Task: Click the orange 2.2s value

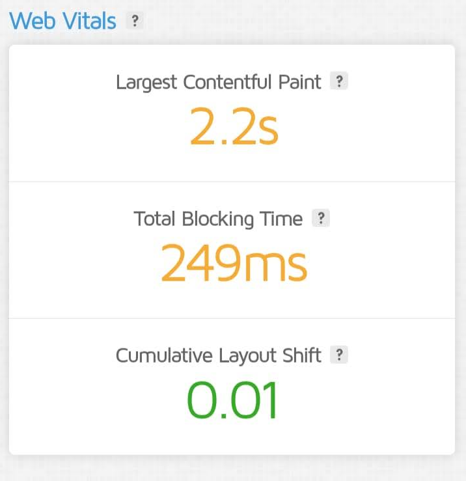Action: click(x=234, y=126)
